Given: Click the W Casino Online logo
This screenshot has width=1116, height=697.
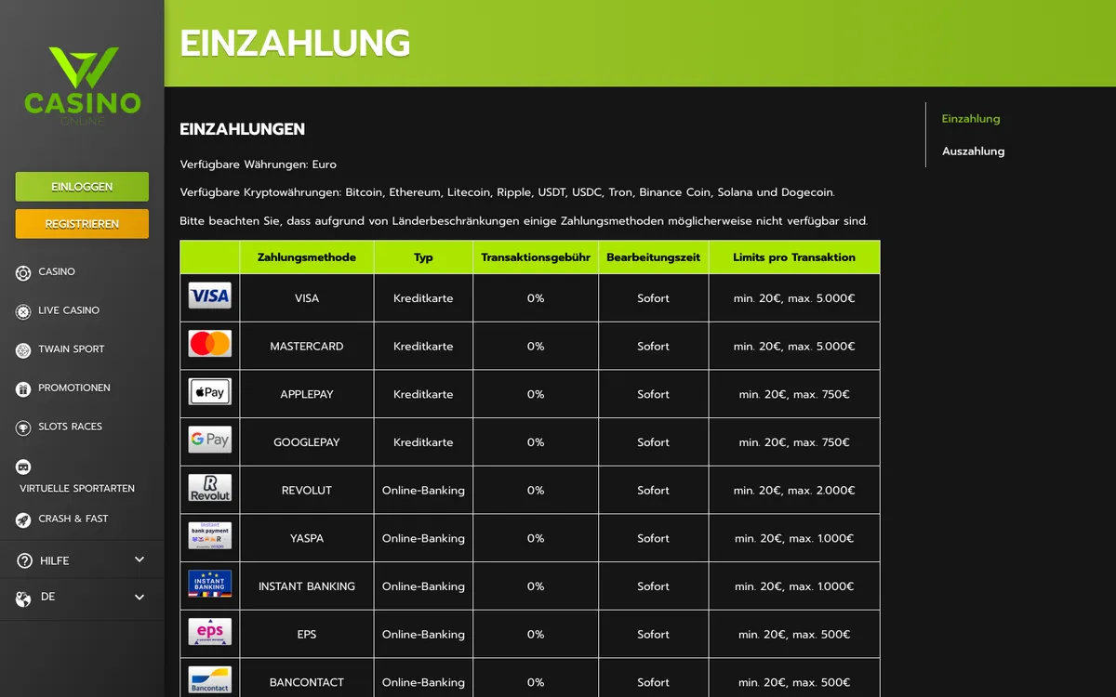Looking at the screenshot, I should tap(82, 86).
